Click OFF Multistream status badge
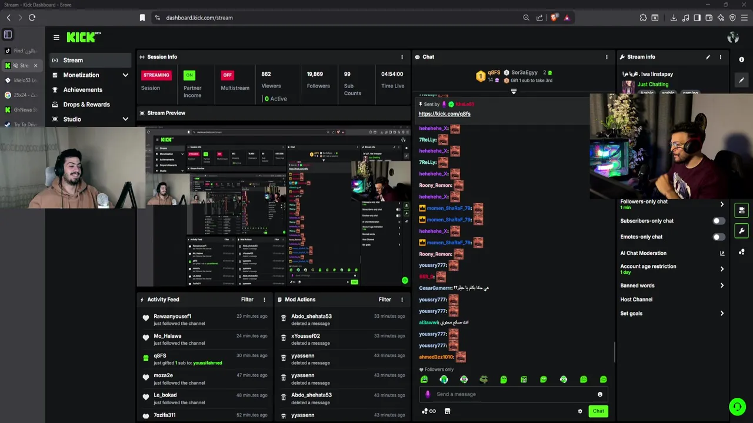 (x=228, y=75)
